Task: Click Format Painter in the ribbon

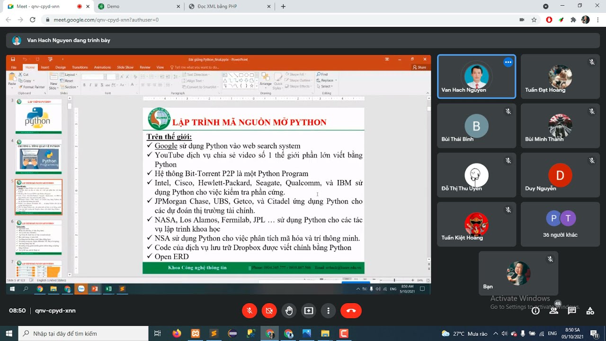Action: 32,87
